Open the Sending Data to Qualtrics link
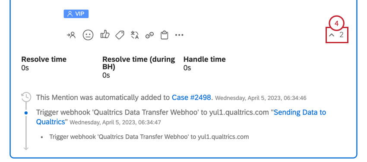The height and width of the screenshot is (162, 367). tap(181, 117)
